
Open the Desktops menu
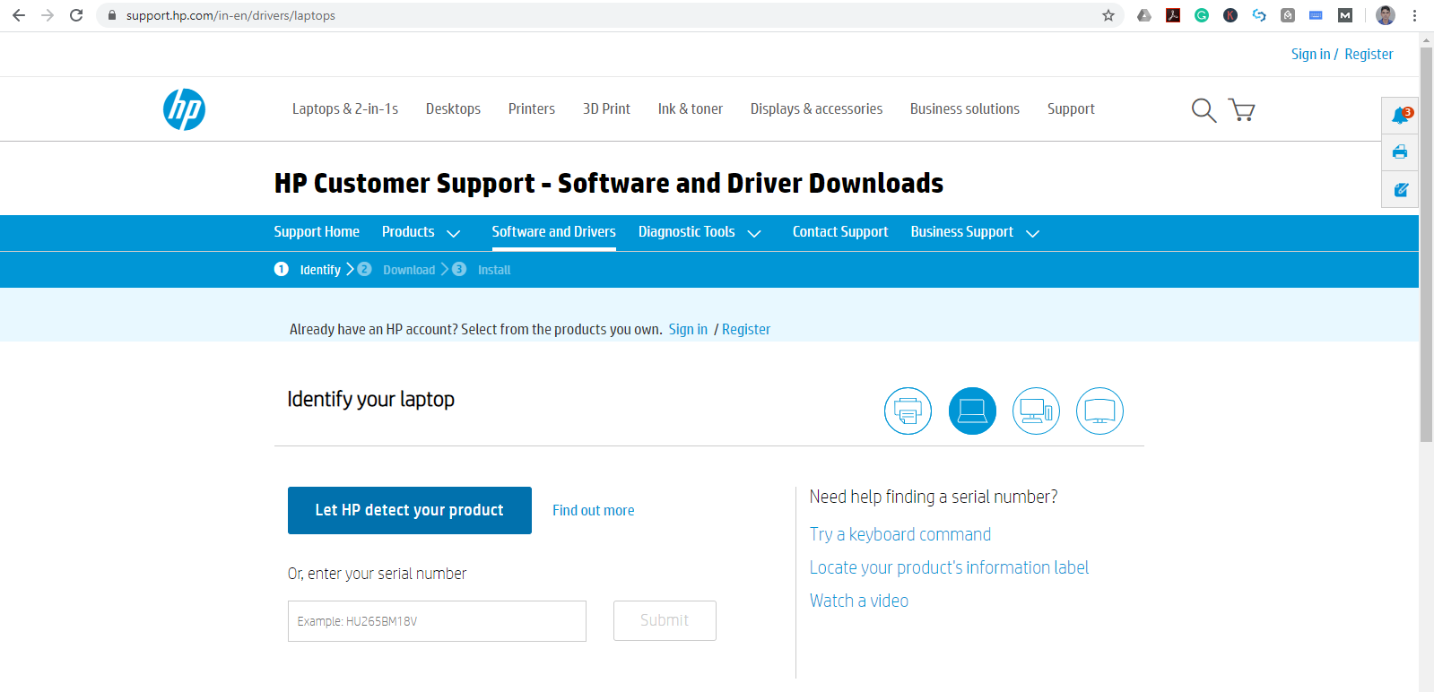click(453, 108)
